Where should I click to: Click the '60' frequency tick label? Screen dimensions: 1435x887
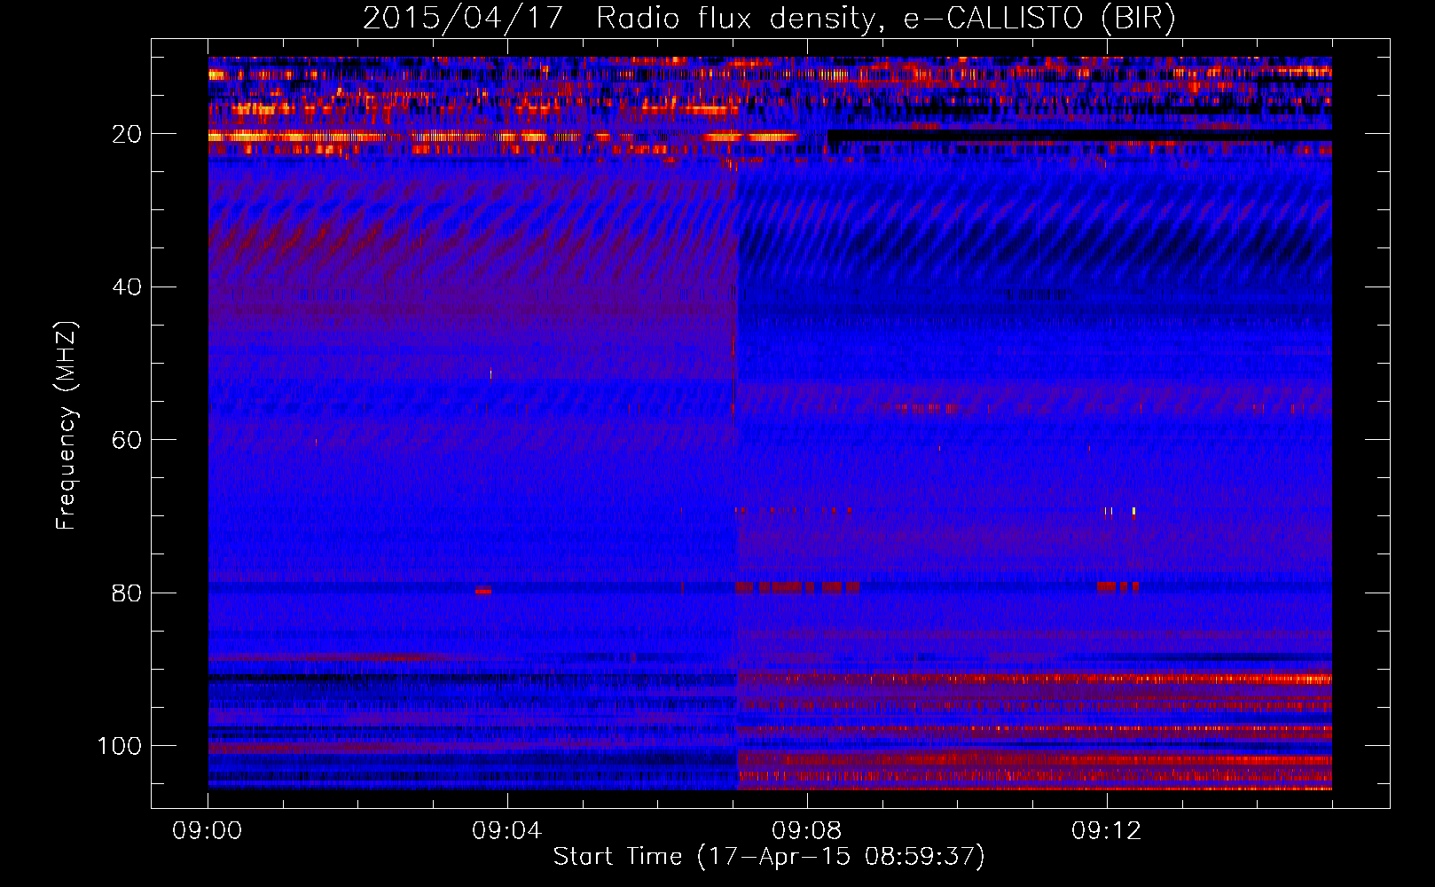[x=127, y=440]
